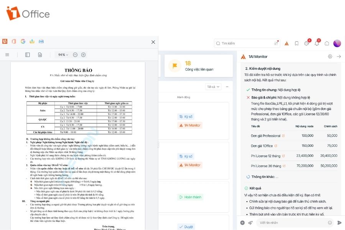The height and width of the screenshot is (230, 345).
Task: Open the viewer hamburger menu
Action: 7,54
